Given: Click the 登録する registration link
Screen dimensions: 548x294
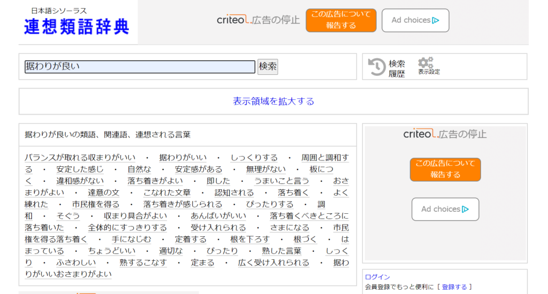Looking at the screenshot, I should coord(454,287).
